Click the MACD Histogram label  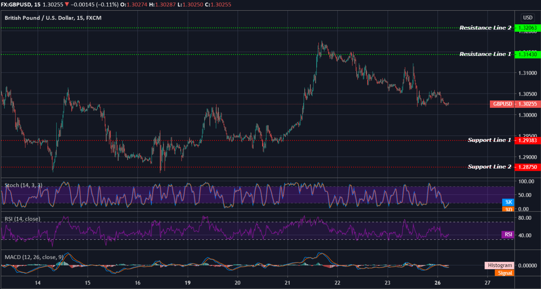click(x=500, y=265)
